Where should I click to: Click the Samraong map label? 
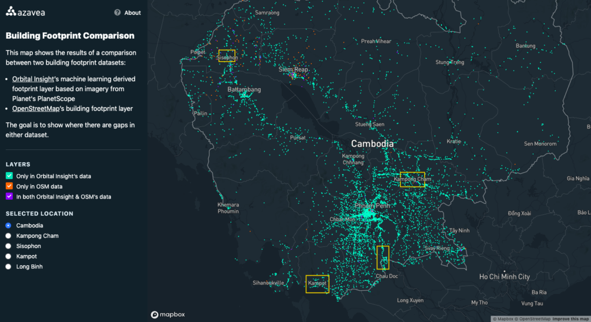(267, 13)
